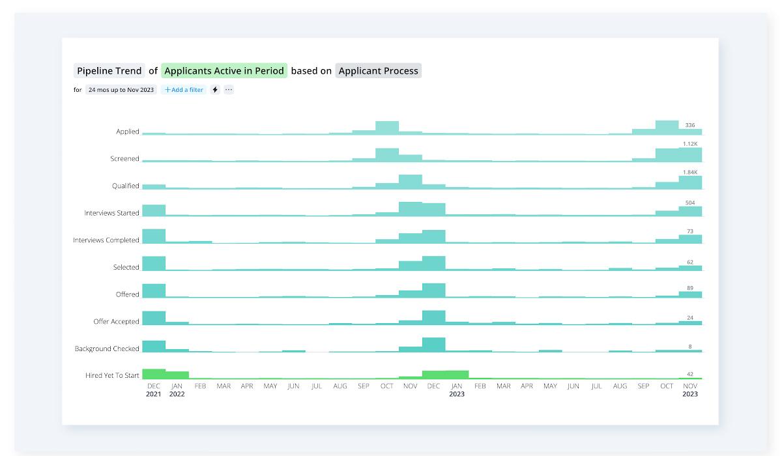The width and height of the screenshot is (782, 456).
Task: Click the Interviews Completed value 73
Action: click(x=690, y=231)
